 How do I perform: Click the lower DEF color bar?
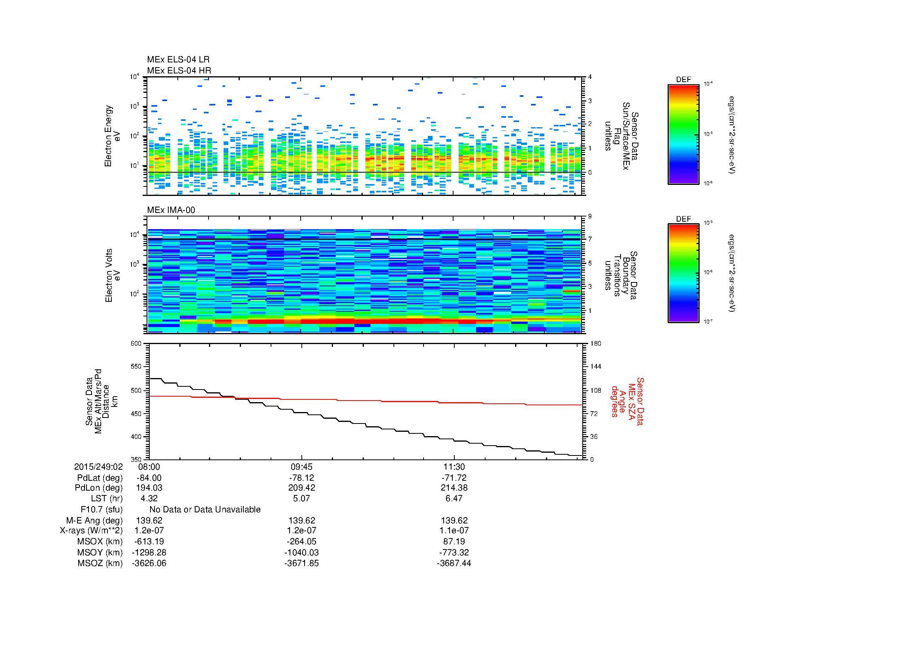point(683,274)
